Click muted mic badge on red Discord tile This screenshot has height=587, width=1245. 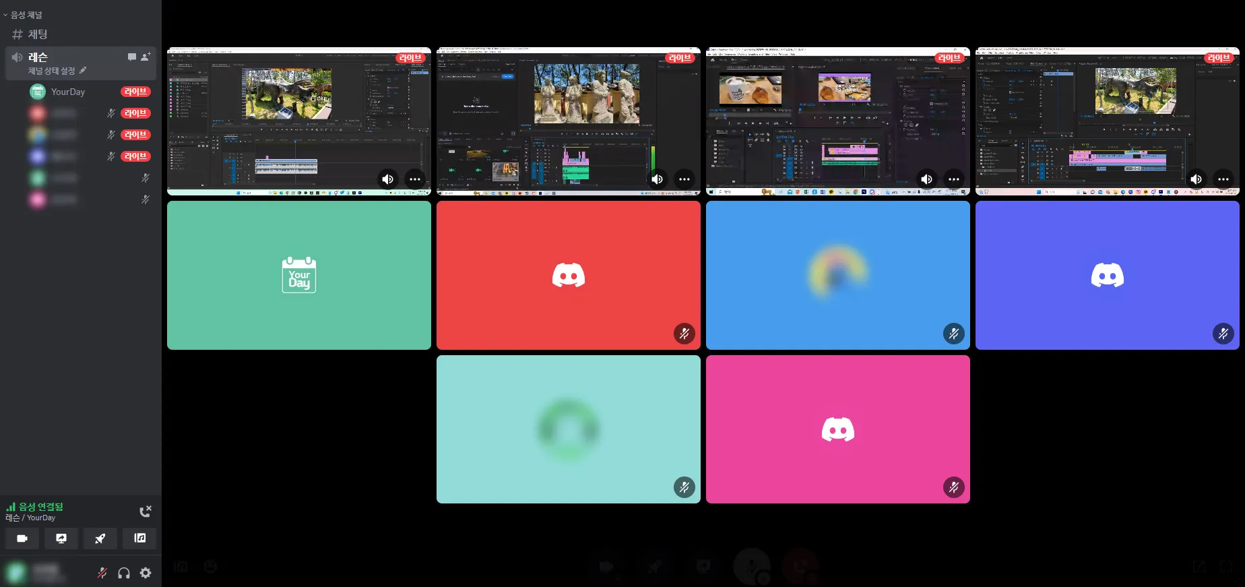click(684, 334)
